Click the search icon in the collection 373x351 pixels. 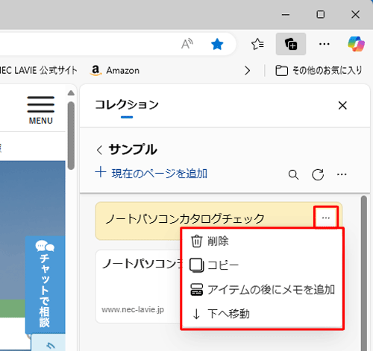coord(293,174)
